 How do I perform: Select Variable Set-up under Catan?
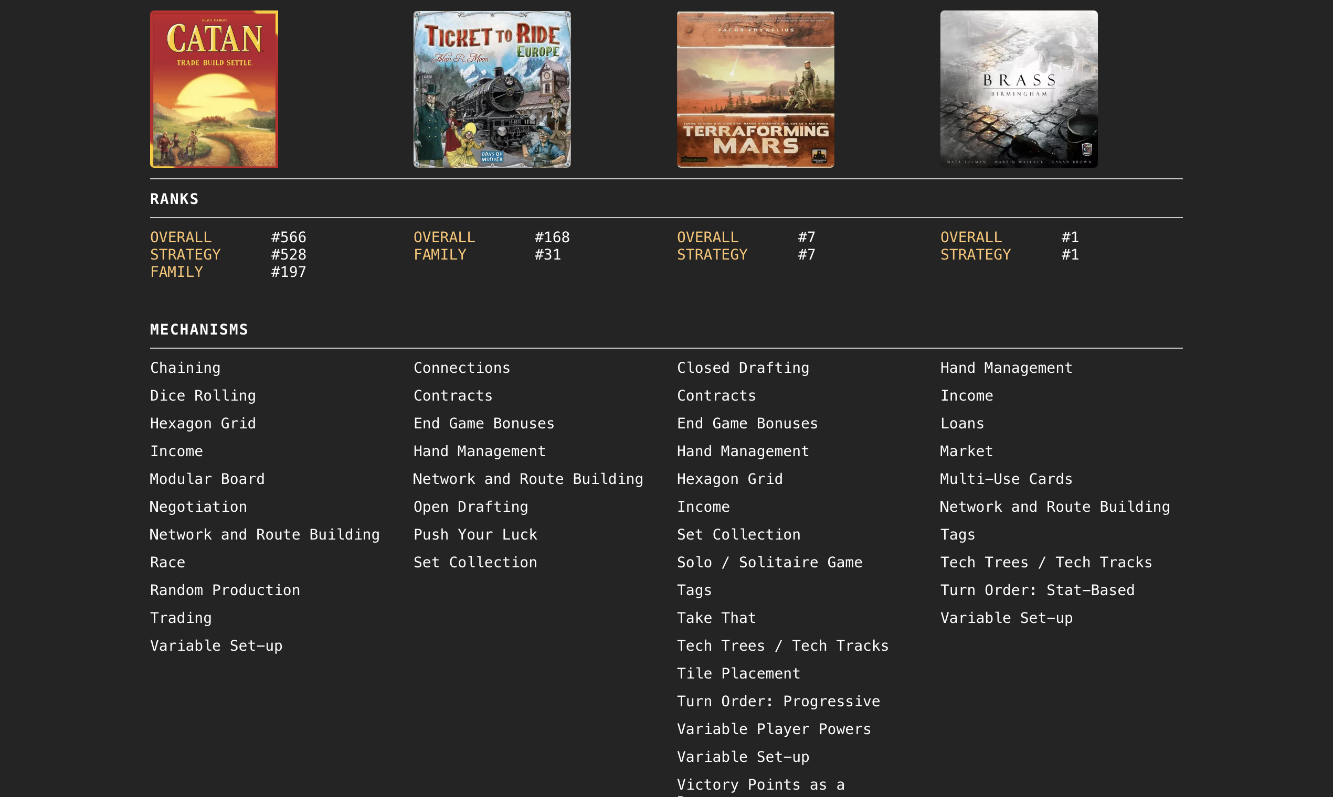(x=216, y=646)
